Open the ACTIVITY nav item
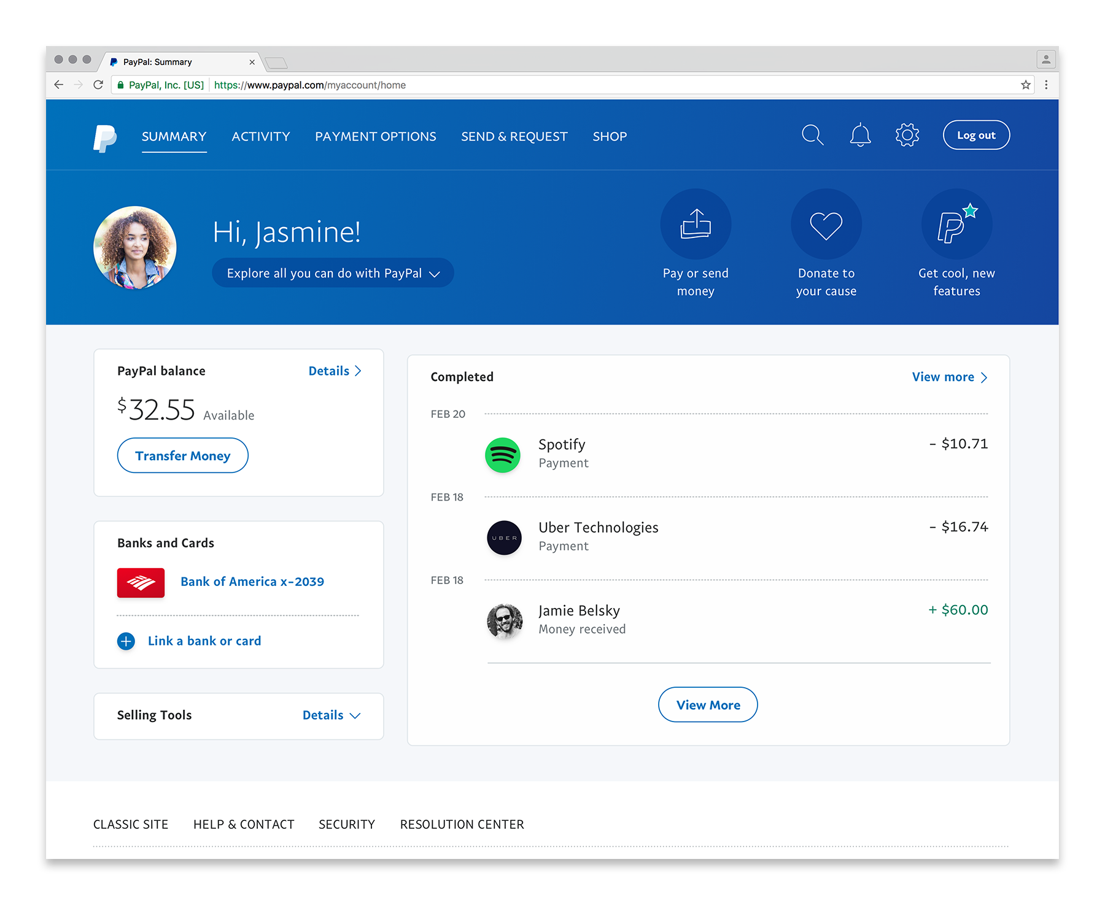 (261, 137)
